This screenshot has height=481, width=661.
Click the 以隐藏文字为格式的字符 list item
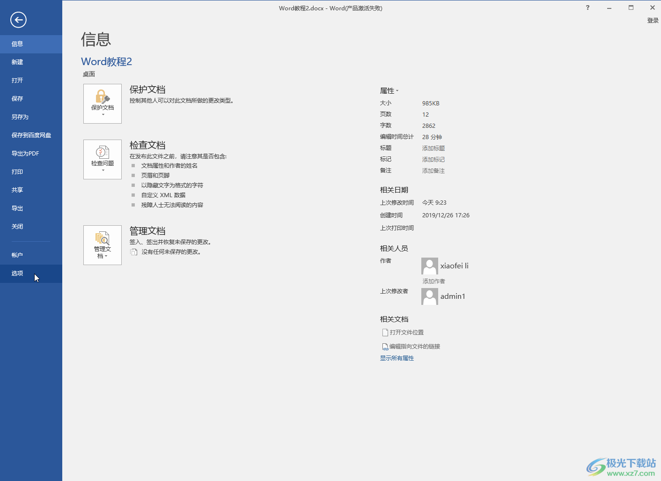click(x=172, y=185)
